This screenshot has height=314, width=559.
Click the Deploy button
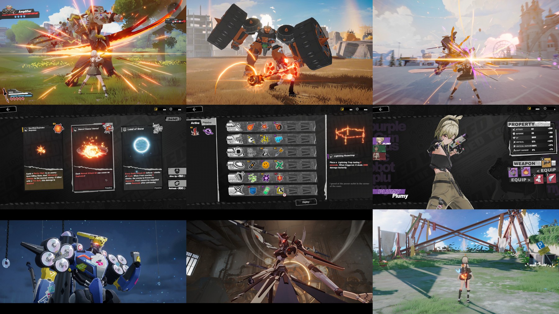coord(306,202)
